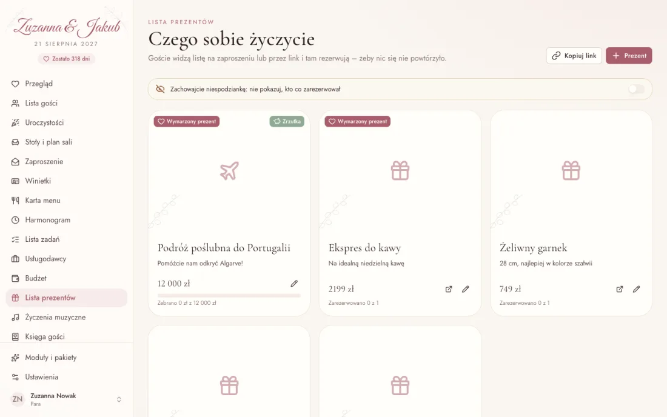Click the Winietki name card icon
This screenshot has height=417, width=667.
tap(15, 181)
